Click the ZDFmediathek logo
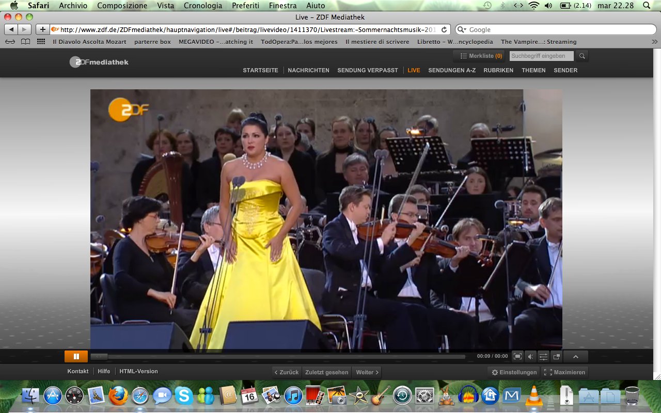The width and height of the screenshot is (661, 413). point(99,62)
